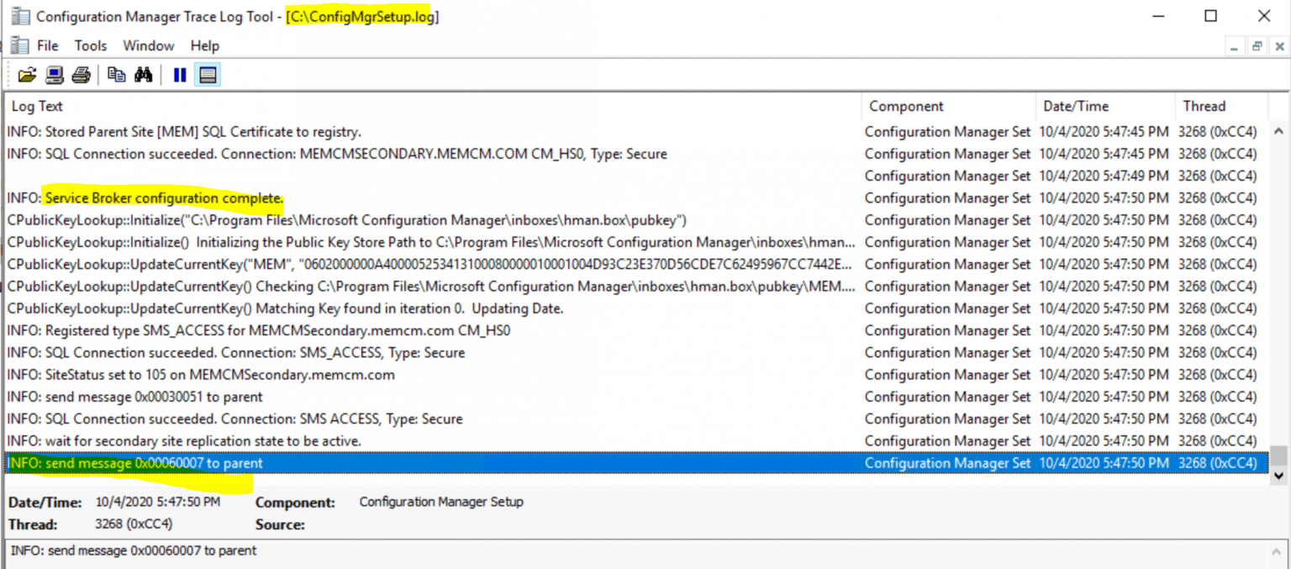The image size is (1291, 569).
Task: Open the File menu
Action: pyautogui.click(x=47, y=45)
